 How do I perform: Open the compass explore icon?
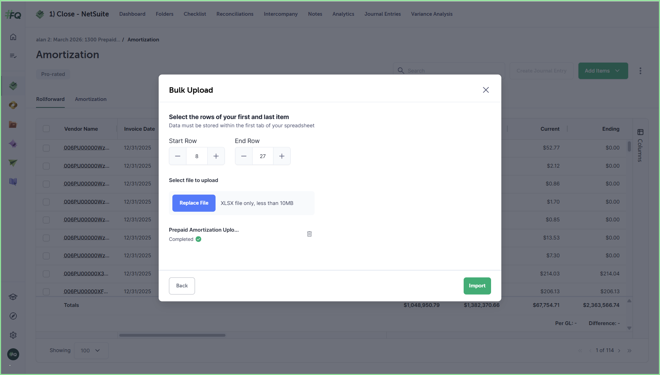[x=13, y=316]
